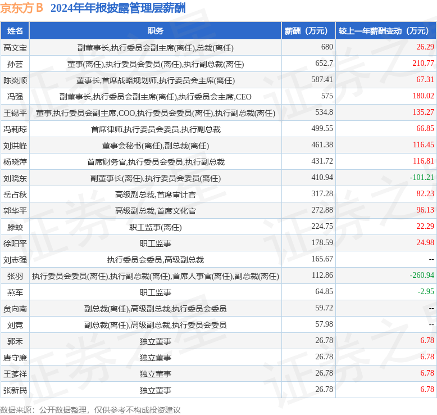
Task: Select the name 杨晓萍
Action: (15, 162)
